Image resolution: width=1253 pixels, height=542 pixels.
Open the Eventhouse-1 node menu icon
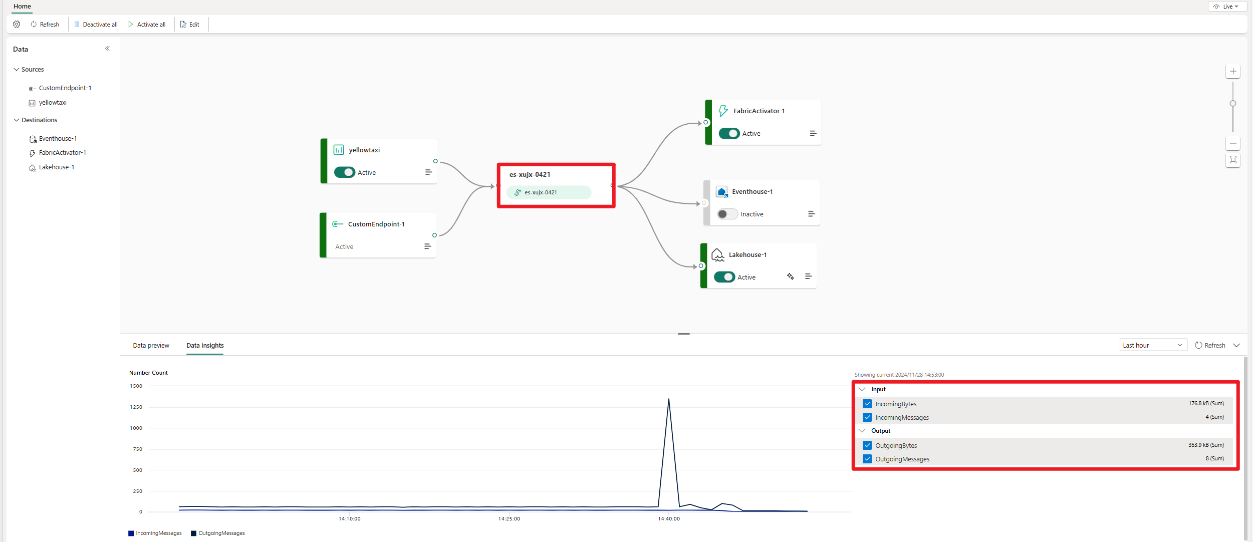point(811,214)
